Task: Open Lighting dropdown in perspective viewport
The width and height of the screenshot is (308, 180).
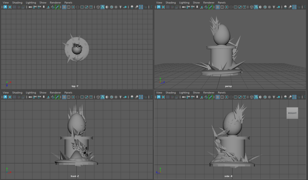Action: 184,3
